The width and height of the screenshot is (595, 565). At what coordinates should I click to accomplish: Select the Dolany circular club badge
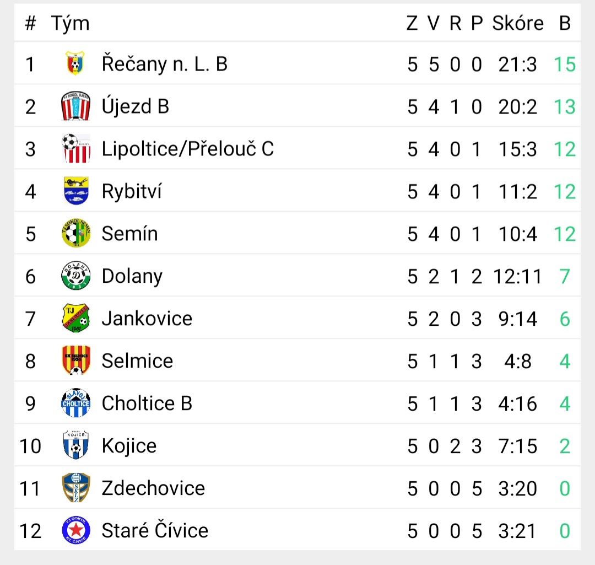coord(76,276)
